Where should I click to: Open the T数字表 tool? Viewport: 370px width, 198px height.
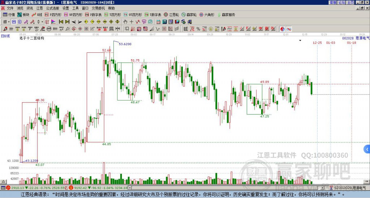tap(153, 14)
